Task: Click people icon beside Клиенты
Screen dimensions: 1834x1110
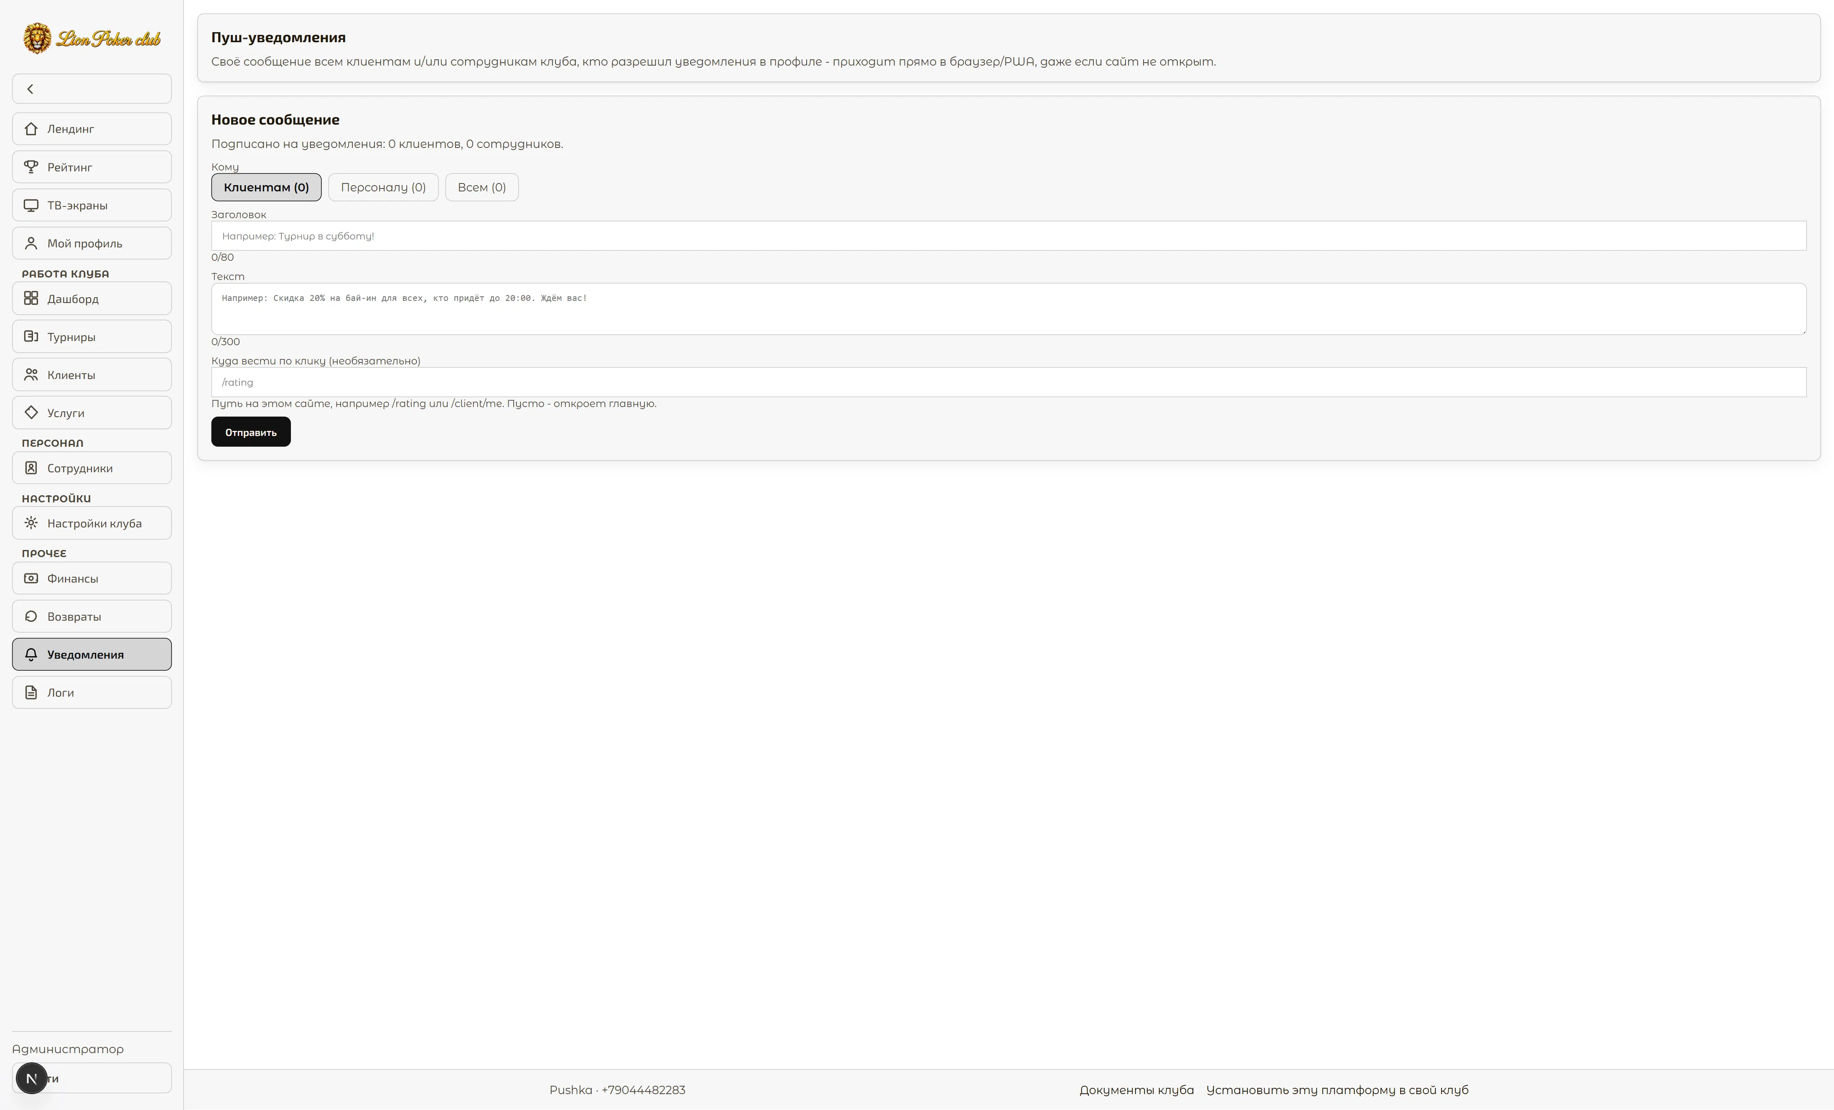Action: point(31,374)
